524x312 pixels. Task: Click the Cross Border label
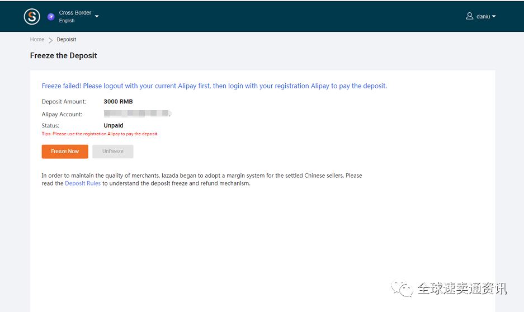[x=75, y=13]
